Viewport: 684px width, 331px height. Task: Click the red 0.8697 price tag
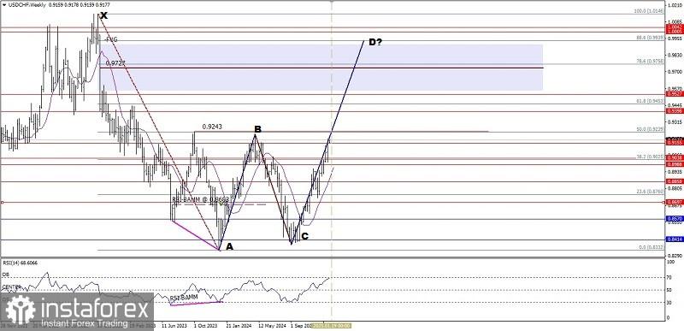point(675,203)
